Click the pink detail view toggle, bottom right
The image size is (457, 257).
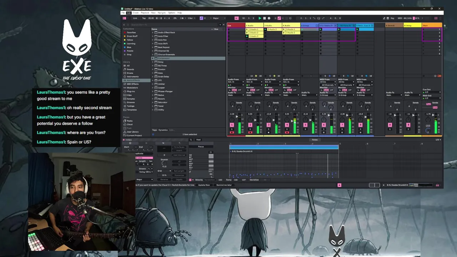(339, 185)
